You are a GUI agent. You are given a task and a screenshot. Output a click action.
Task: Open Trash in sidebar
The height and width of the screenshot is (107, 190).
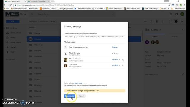click(x=12, y=52)
